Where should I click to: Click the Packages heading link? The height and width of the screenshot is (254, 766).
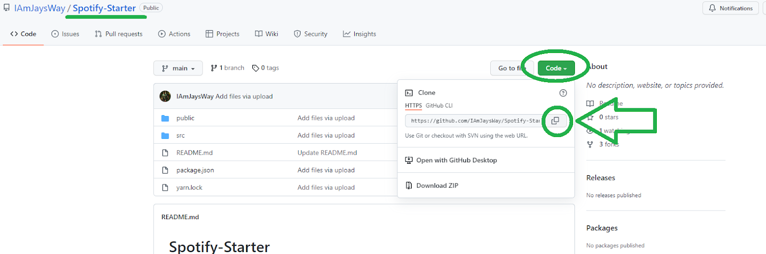602,228
